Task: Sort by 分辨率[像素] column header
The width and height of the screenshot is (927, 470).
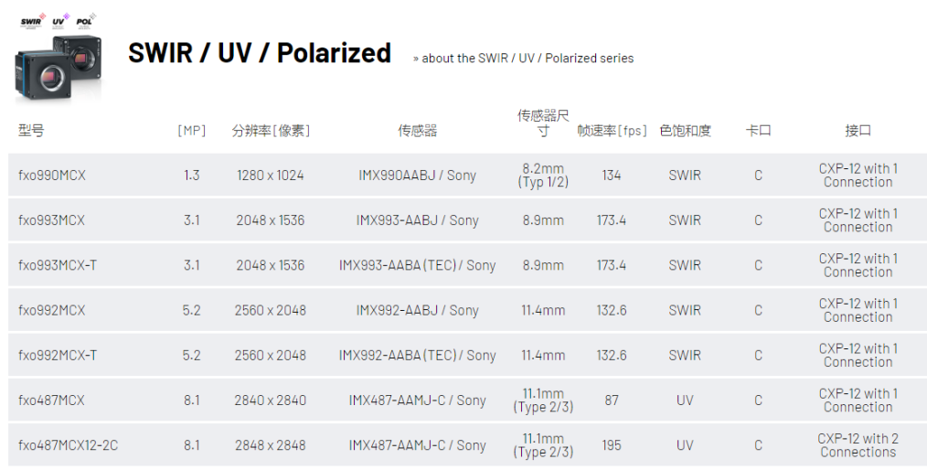Action: pyautogui.click(x=271, y=131)
